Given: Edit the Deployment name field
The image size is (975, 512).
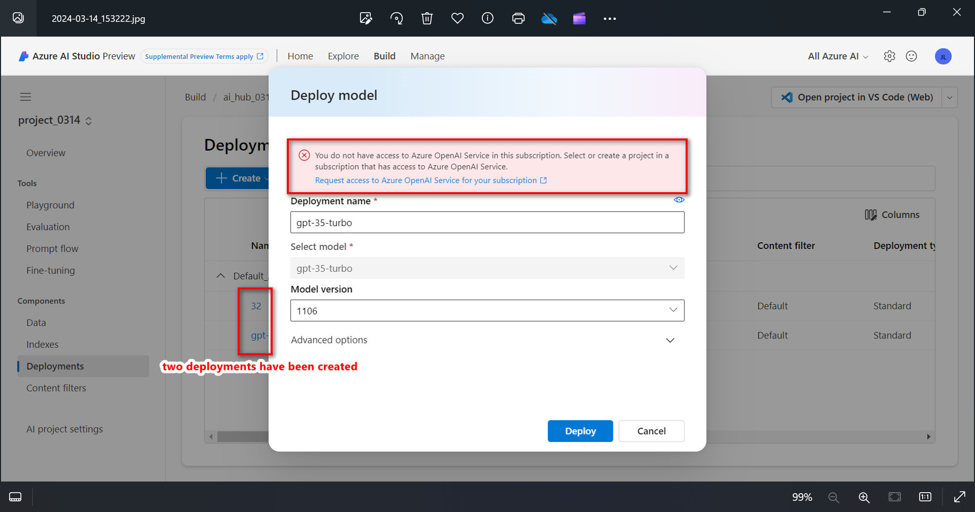Looking at the screenshot, I should [487, 222].
